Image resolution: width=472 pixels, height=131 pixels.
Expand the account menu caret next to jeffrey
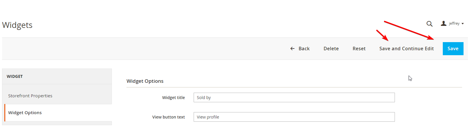pos(463,24)
